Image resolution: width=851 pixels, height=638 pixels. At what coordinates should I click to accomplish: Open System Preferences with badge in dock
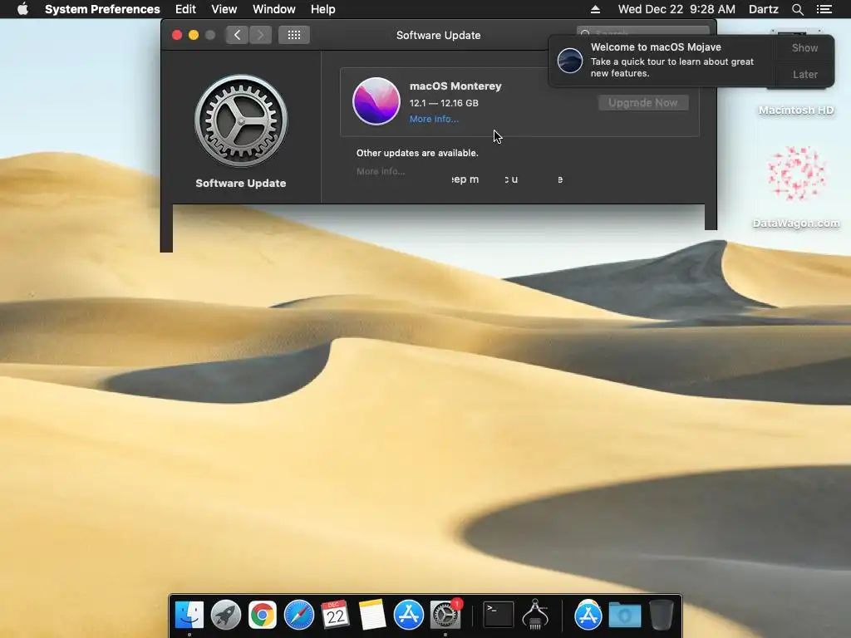(x=445, y=615)
